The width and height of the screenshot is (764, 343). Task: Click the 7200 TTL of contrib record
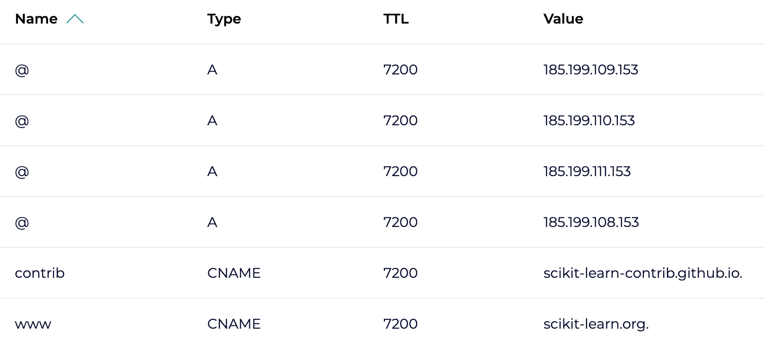click(x=400, y=273)
